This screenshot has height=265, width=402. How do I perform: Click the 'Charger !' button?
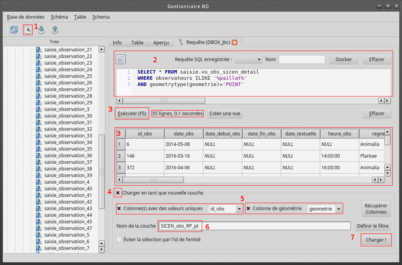point(376,240)
